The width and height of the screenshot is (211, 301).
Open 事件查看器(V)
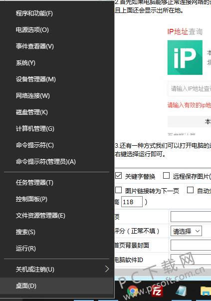(x=57, y=46)
